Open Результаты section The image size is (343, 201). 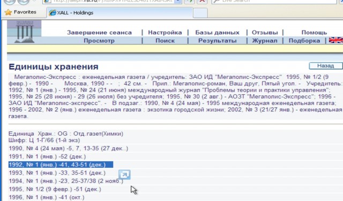[x=217, y=41]
